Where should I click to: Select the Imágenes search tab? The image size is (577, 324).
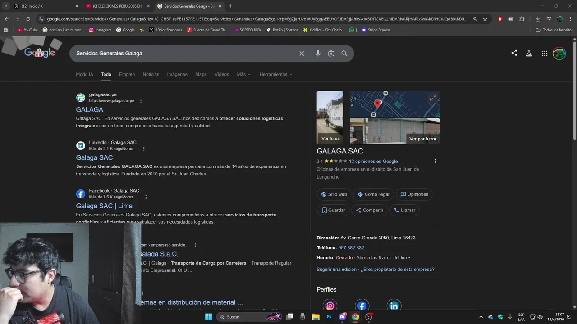[177, 74]
